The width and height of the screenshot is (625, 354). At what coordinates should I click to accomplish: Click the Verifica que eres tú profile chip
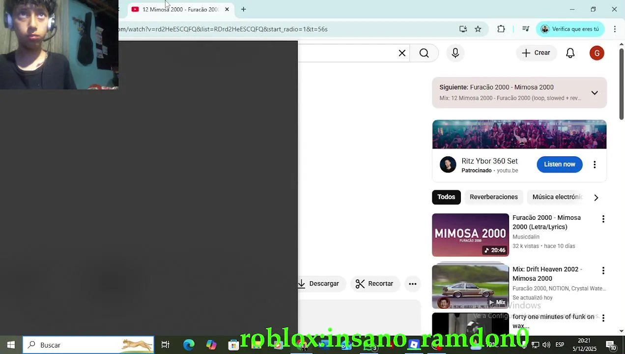point(570,29)
